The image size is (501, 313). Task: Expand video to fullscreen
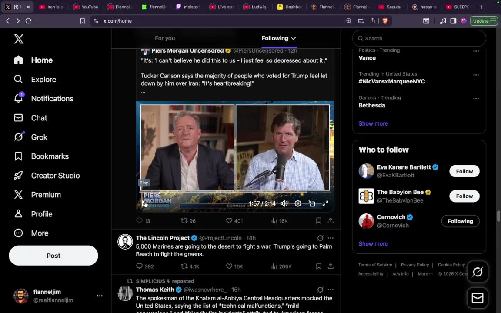pyautogui.click(x=325, y=203)
